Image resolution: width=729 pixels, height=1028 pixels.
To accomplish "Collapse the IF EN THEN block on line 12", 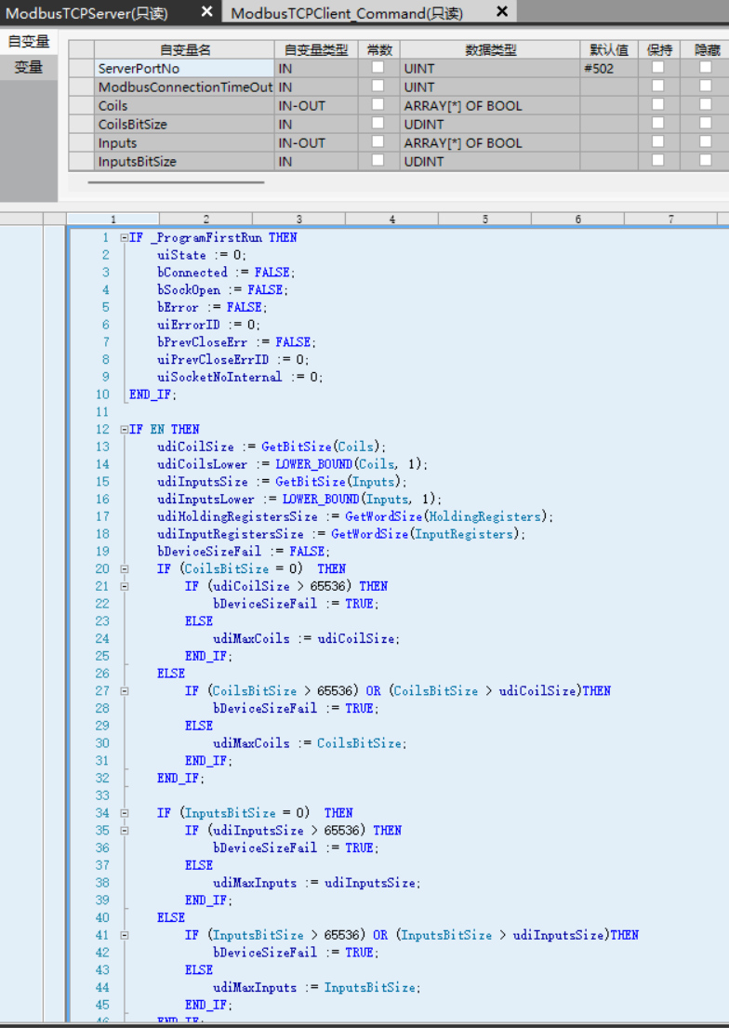I will (x=125, y=429).
